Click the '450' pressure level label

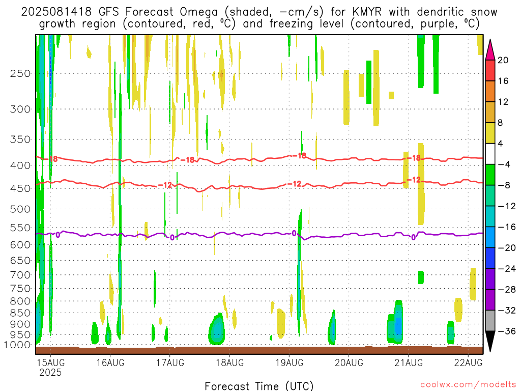(x=20, y=188)
